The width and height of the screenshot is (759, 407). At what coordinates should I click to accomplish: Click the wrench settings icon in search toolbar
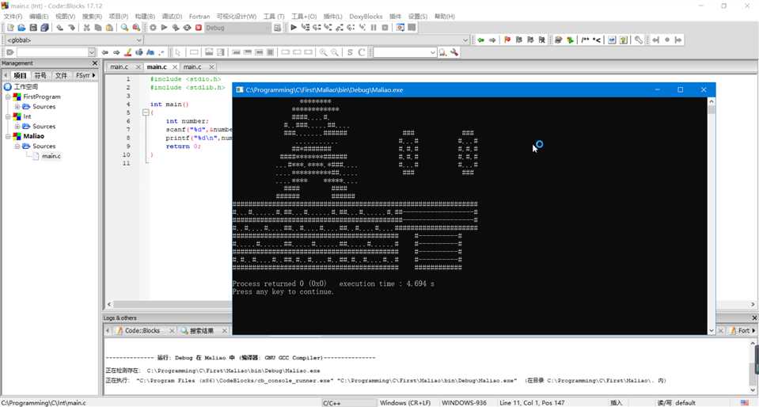point(454,52)
